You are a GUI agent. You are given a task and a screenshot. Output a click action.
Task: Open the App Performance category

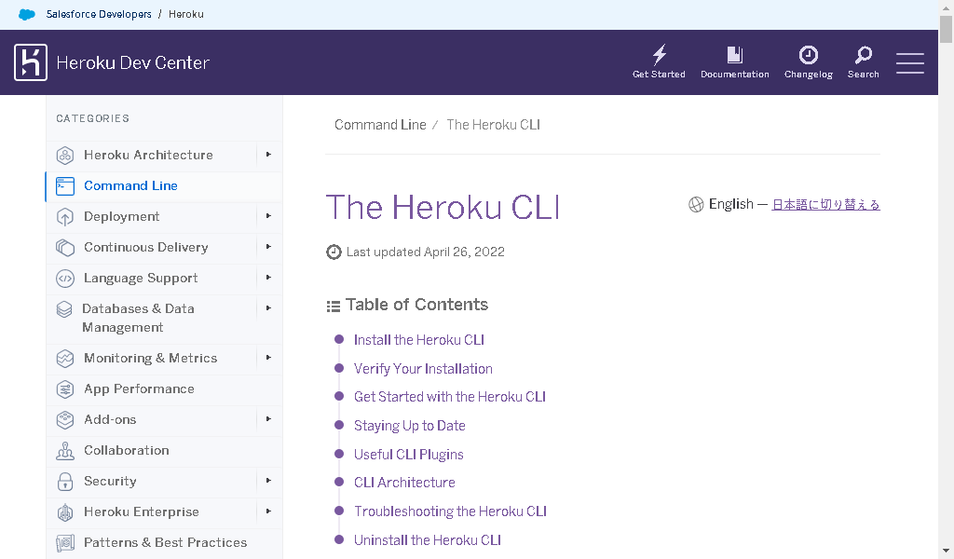pos(140,389)
